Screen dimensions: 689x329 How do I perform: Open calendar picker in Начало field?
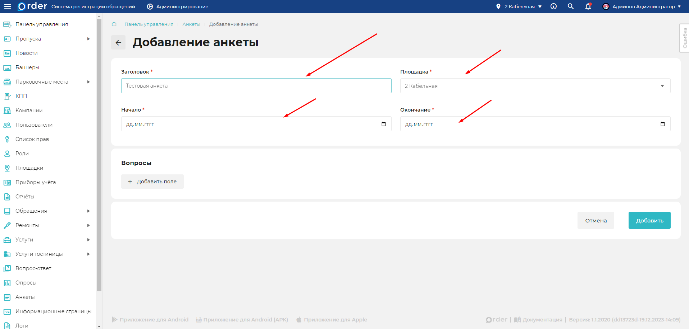[x=384, y=124]
